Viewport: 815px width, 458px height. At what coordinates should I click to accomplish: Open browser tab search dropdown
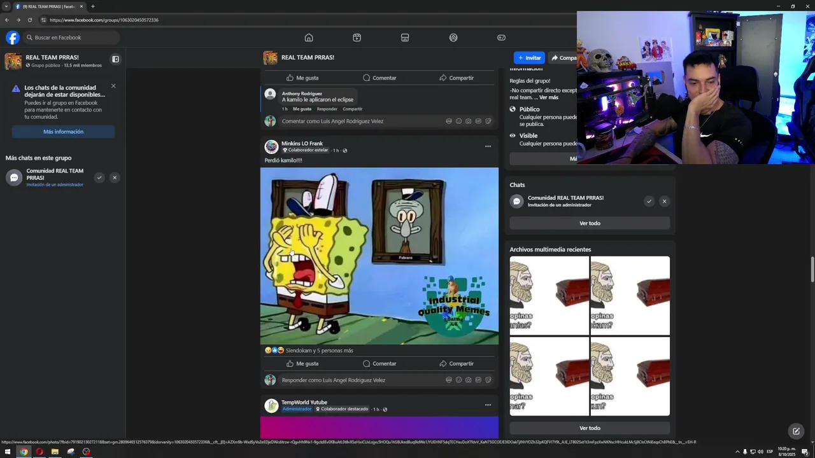tap(6, 6)
